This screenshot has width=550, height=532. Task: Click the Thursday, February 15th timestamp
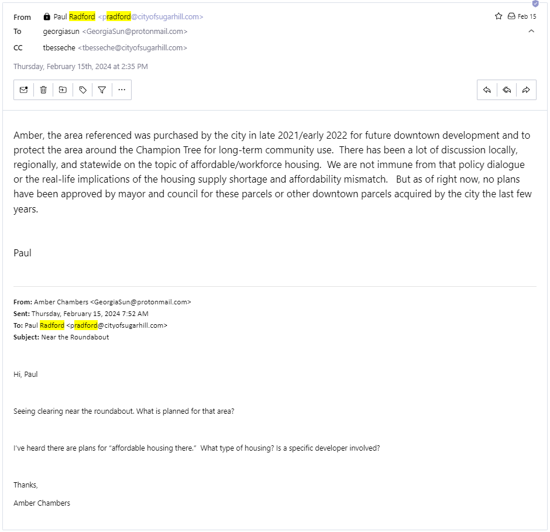click(81, 66)
